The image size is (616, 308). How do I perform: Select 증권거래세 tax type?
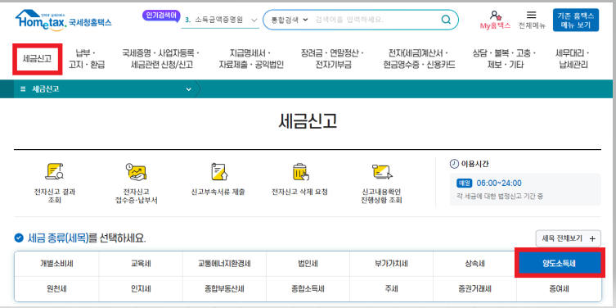[x=474, y=289]
